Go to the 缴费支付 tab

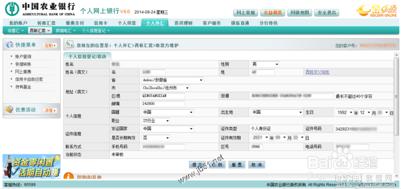coord(74,23)
